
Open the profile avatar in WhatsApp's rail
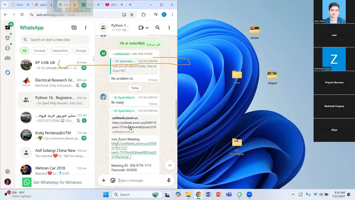[8, 182]
